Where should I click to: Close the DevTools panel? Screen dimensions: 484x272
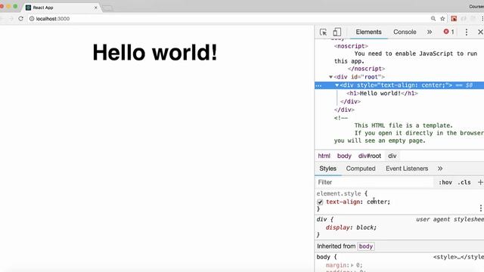click(x=480, y=32)
